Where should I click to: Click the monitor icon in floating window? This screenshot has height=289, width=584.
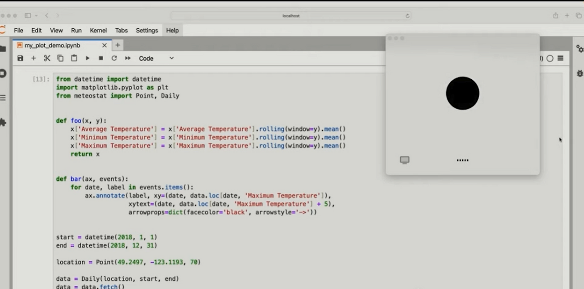point(405,160)
